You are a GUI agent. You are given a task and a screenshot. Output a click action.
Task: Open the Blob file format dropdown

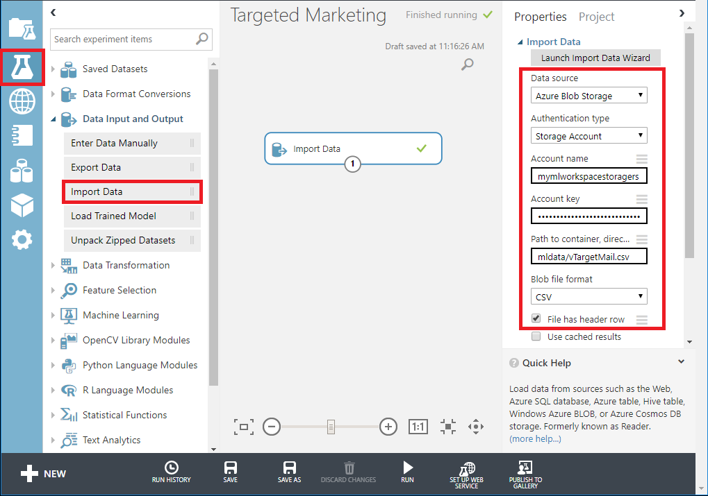(x=588, y=297)
